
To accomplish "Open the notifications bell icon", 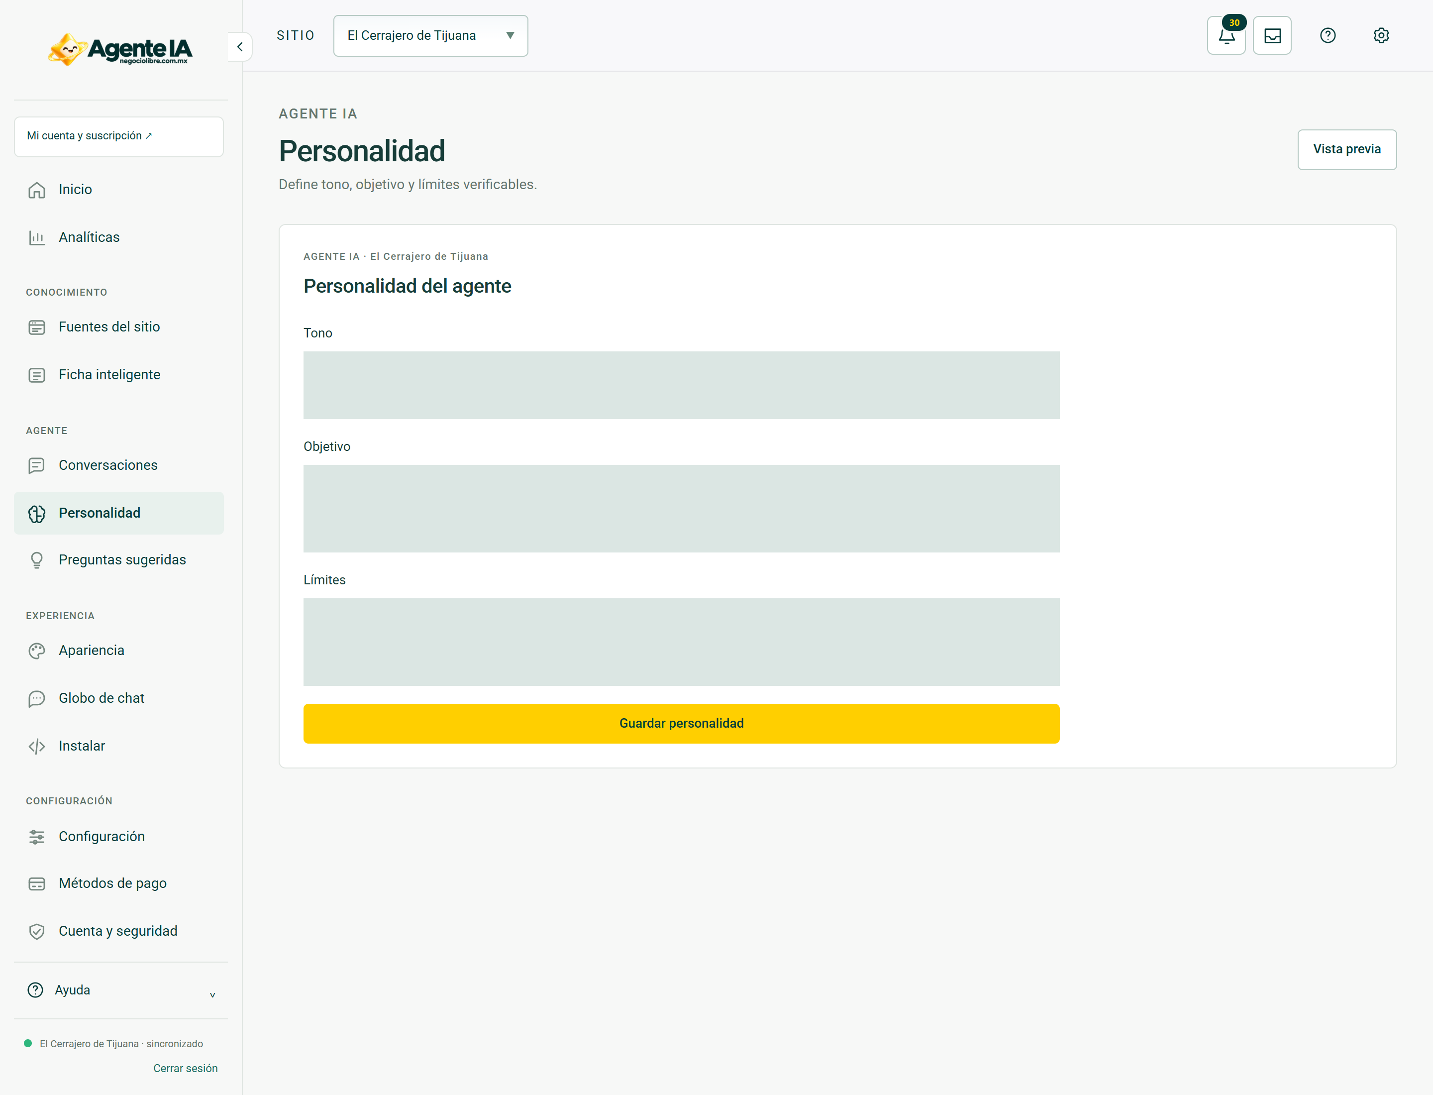I will click(1226, 35).
